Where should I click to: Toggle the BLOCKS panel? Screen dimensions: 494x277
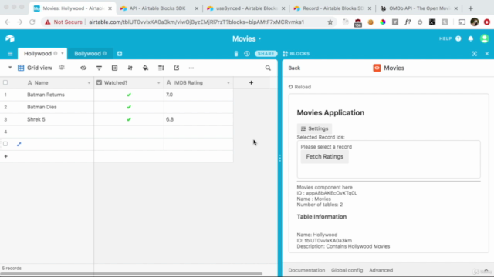[x=296, y=54]
